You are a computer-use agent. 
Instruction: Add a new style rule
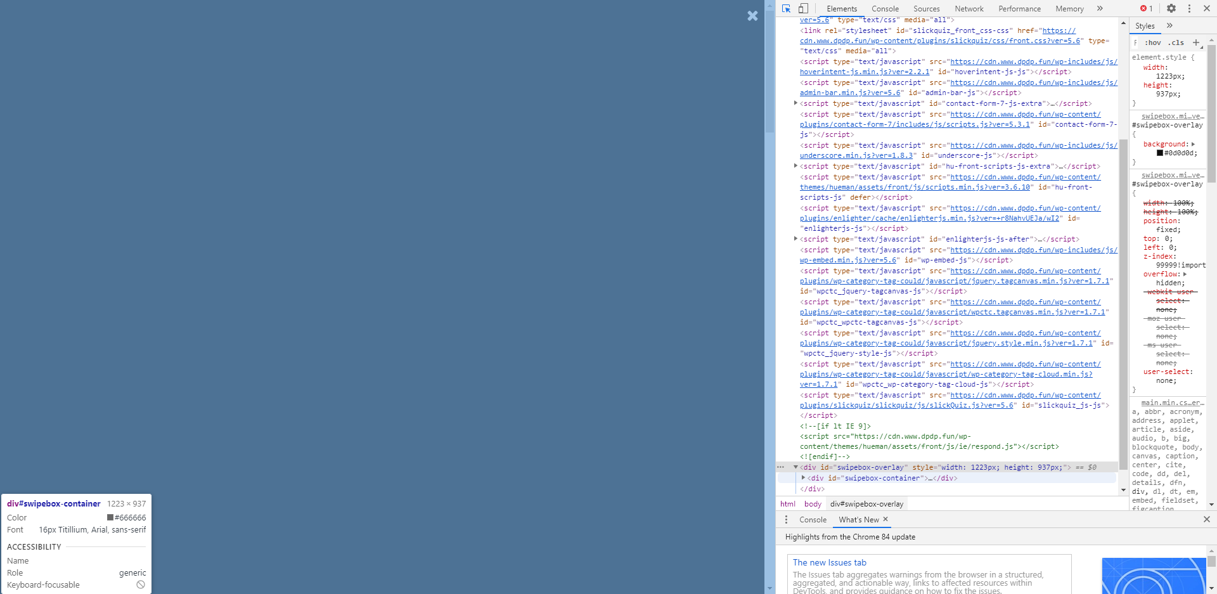pyautogui.click(x=1196, y=42)
